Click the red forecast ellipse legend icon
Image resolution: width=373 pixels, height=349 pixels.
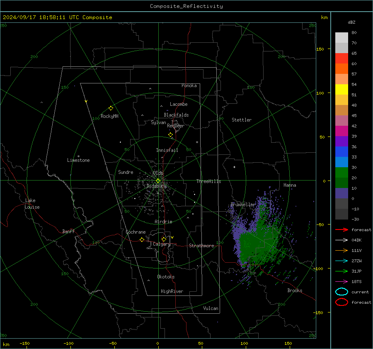tap(342, 302)
